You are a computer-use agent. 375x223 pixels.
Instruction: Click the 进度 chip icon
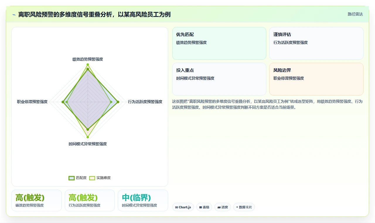(219, 207)
